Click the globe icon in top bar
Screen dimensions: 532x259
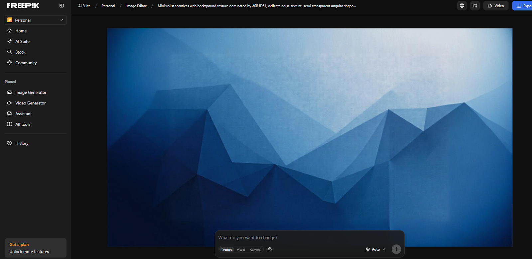point(462,6)
